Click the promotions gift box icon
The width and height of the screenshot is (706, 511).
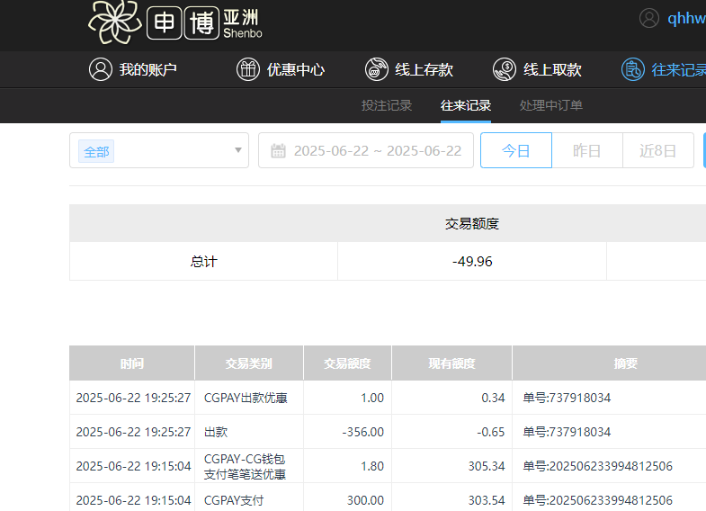(x=248, y=69)
